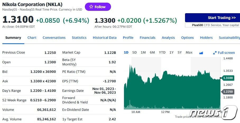Select the Max chart range
The width and height of the screenshot is (240, 123).
coord(189,53)
